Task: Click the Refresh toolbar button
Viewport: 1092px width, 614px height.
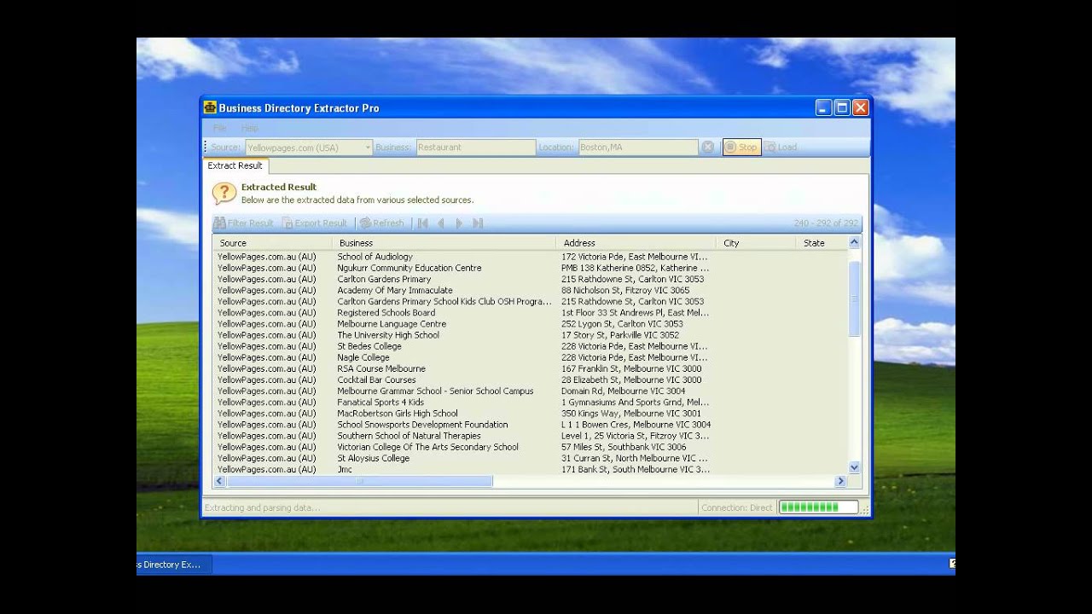Action: tap(381, 223)
